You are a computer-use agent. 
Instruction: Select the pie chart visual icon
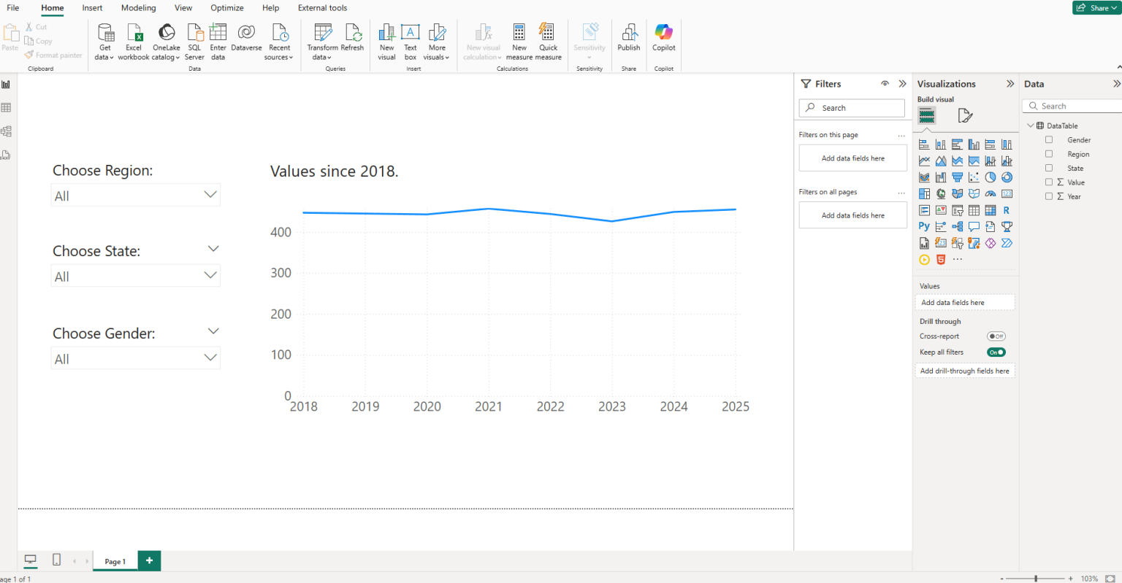pos(991,177)
